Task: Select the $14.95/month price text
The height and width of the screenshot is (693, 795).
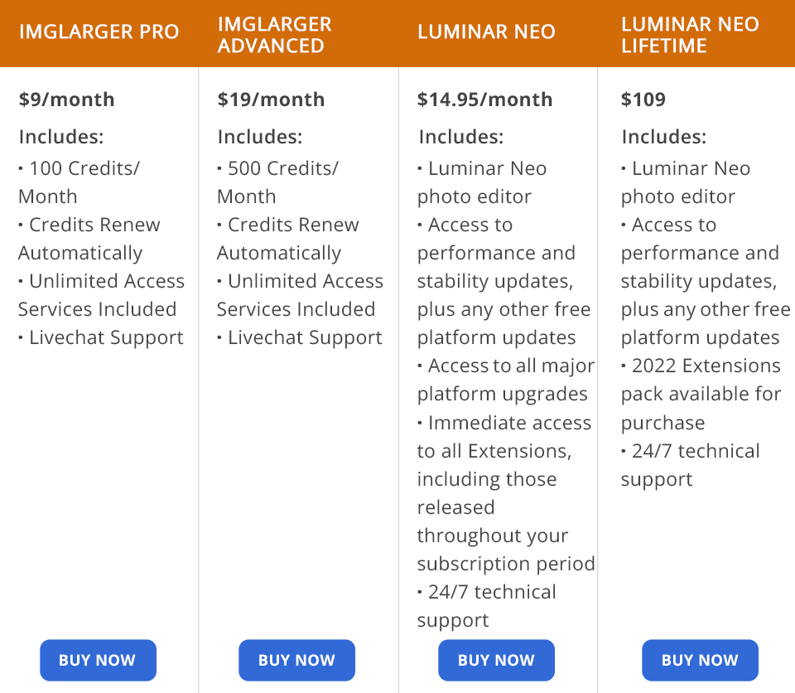Action: (x=484, y=99)
